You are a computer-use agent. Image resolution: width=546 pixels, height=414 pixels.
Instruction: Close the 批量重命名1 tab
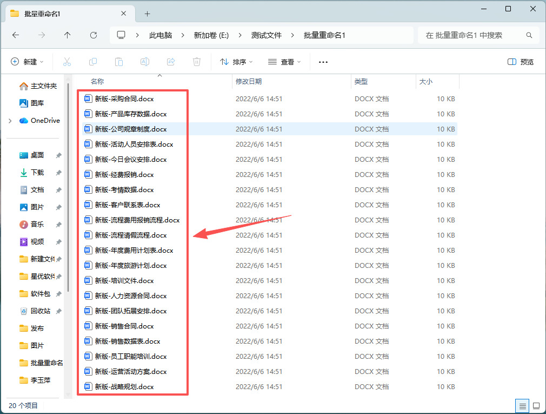point(124,14)
